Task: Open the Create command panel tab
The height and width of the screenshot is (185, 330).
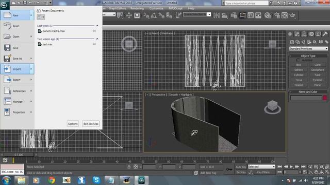Action: coord(290,34)
